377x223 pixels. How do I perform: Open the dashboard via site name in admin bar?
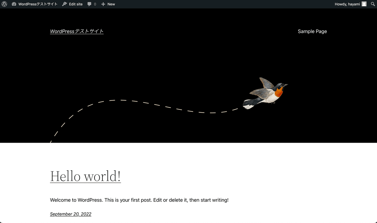point(35,4)
